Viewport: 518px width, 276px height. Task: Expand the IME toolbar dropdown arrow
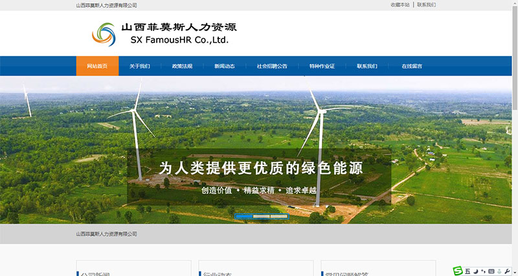click(x=514, y=271)
